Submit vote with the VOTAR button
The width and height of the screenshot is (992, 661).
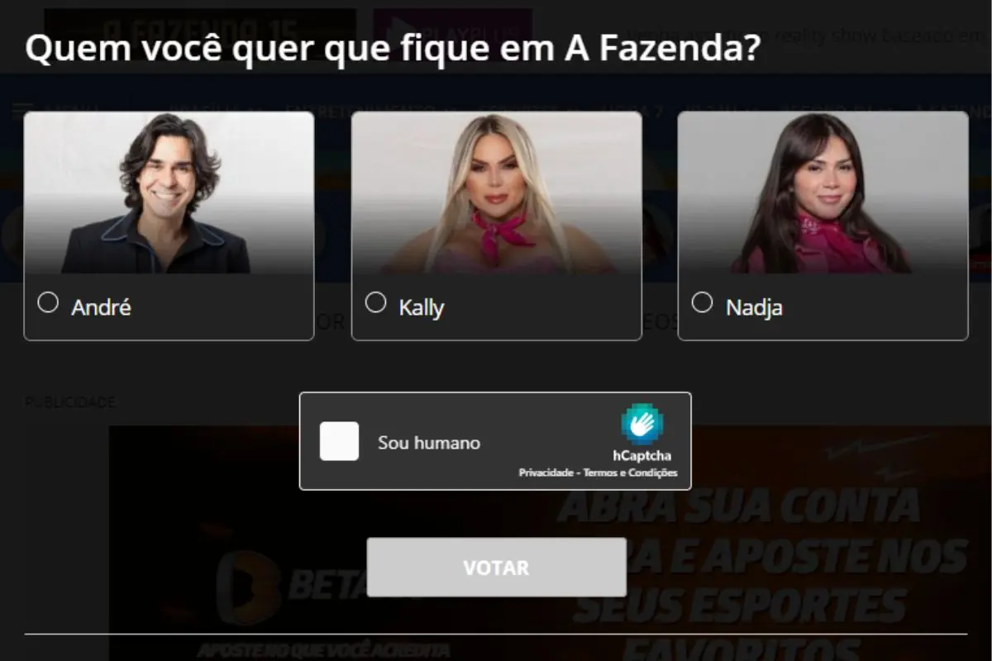[x=497, y=568]
